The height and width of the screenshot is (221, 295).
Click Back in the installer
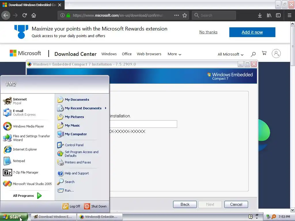click(x=185, y=205)
